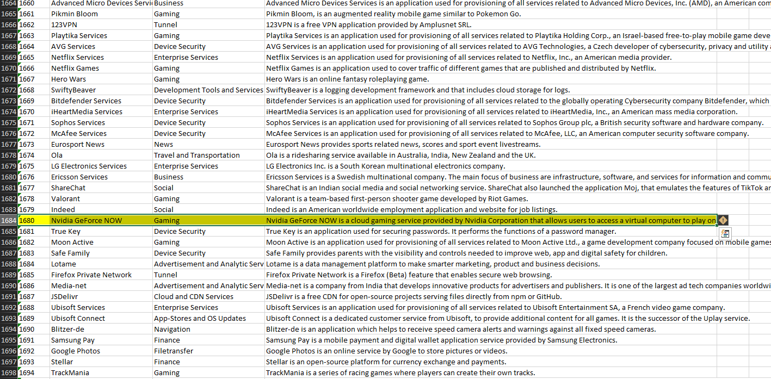
Task: Click the ID cell containing 1662
Action: click(34, 24)
